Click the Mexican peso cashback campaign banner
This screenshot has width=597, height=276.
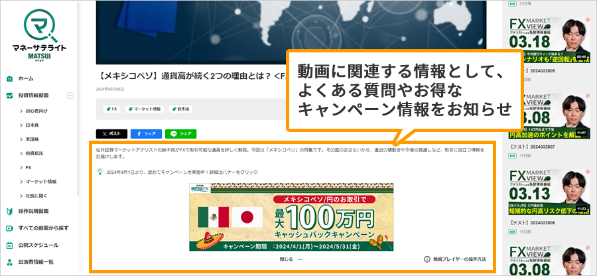click(x=291, y=217)
